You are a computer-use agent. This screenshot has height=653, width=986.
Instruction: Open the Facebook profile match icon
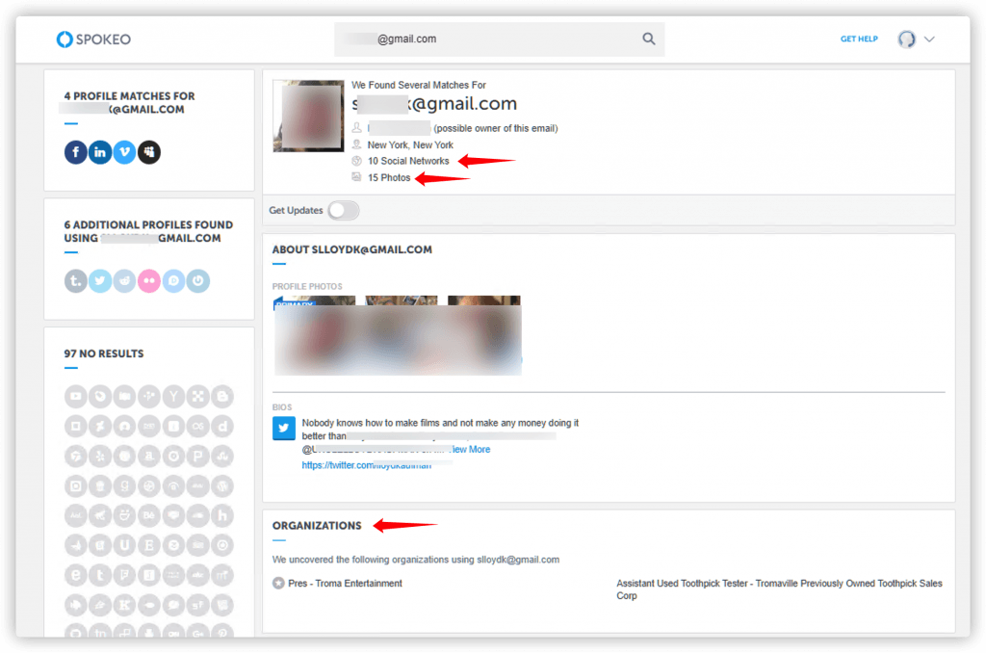point(75,151)
